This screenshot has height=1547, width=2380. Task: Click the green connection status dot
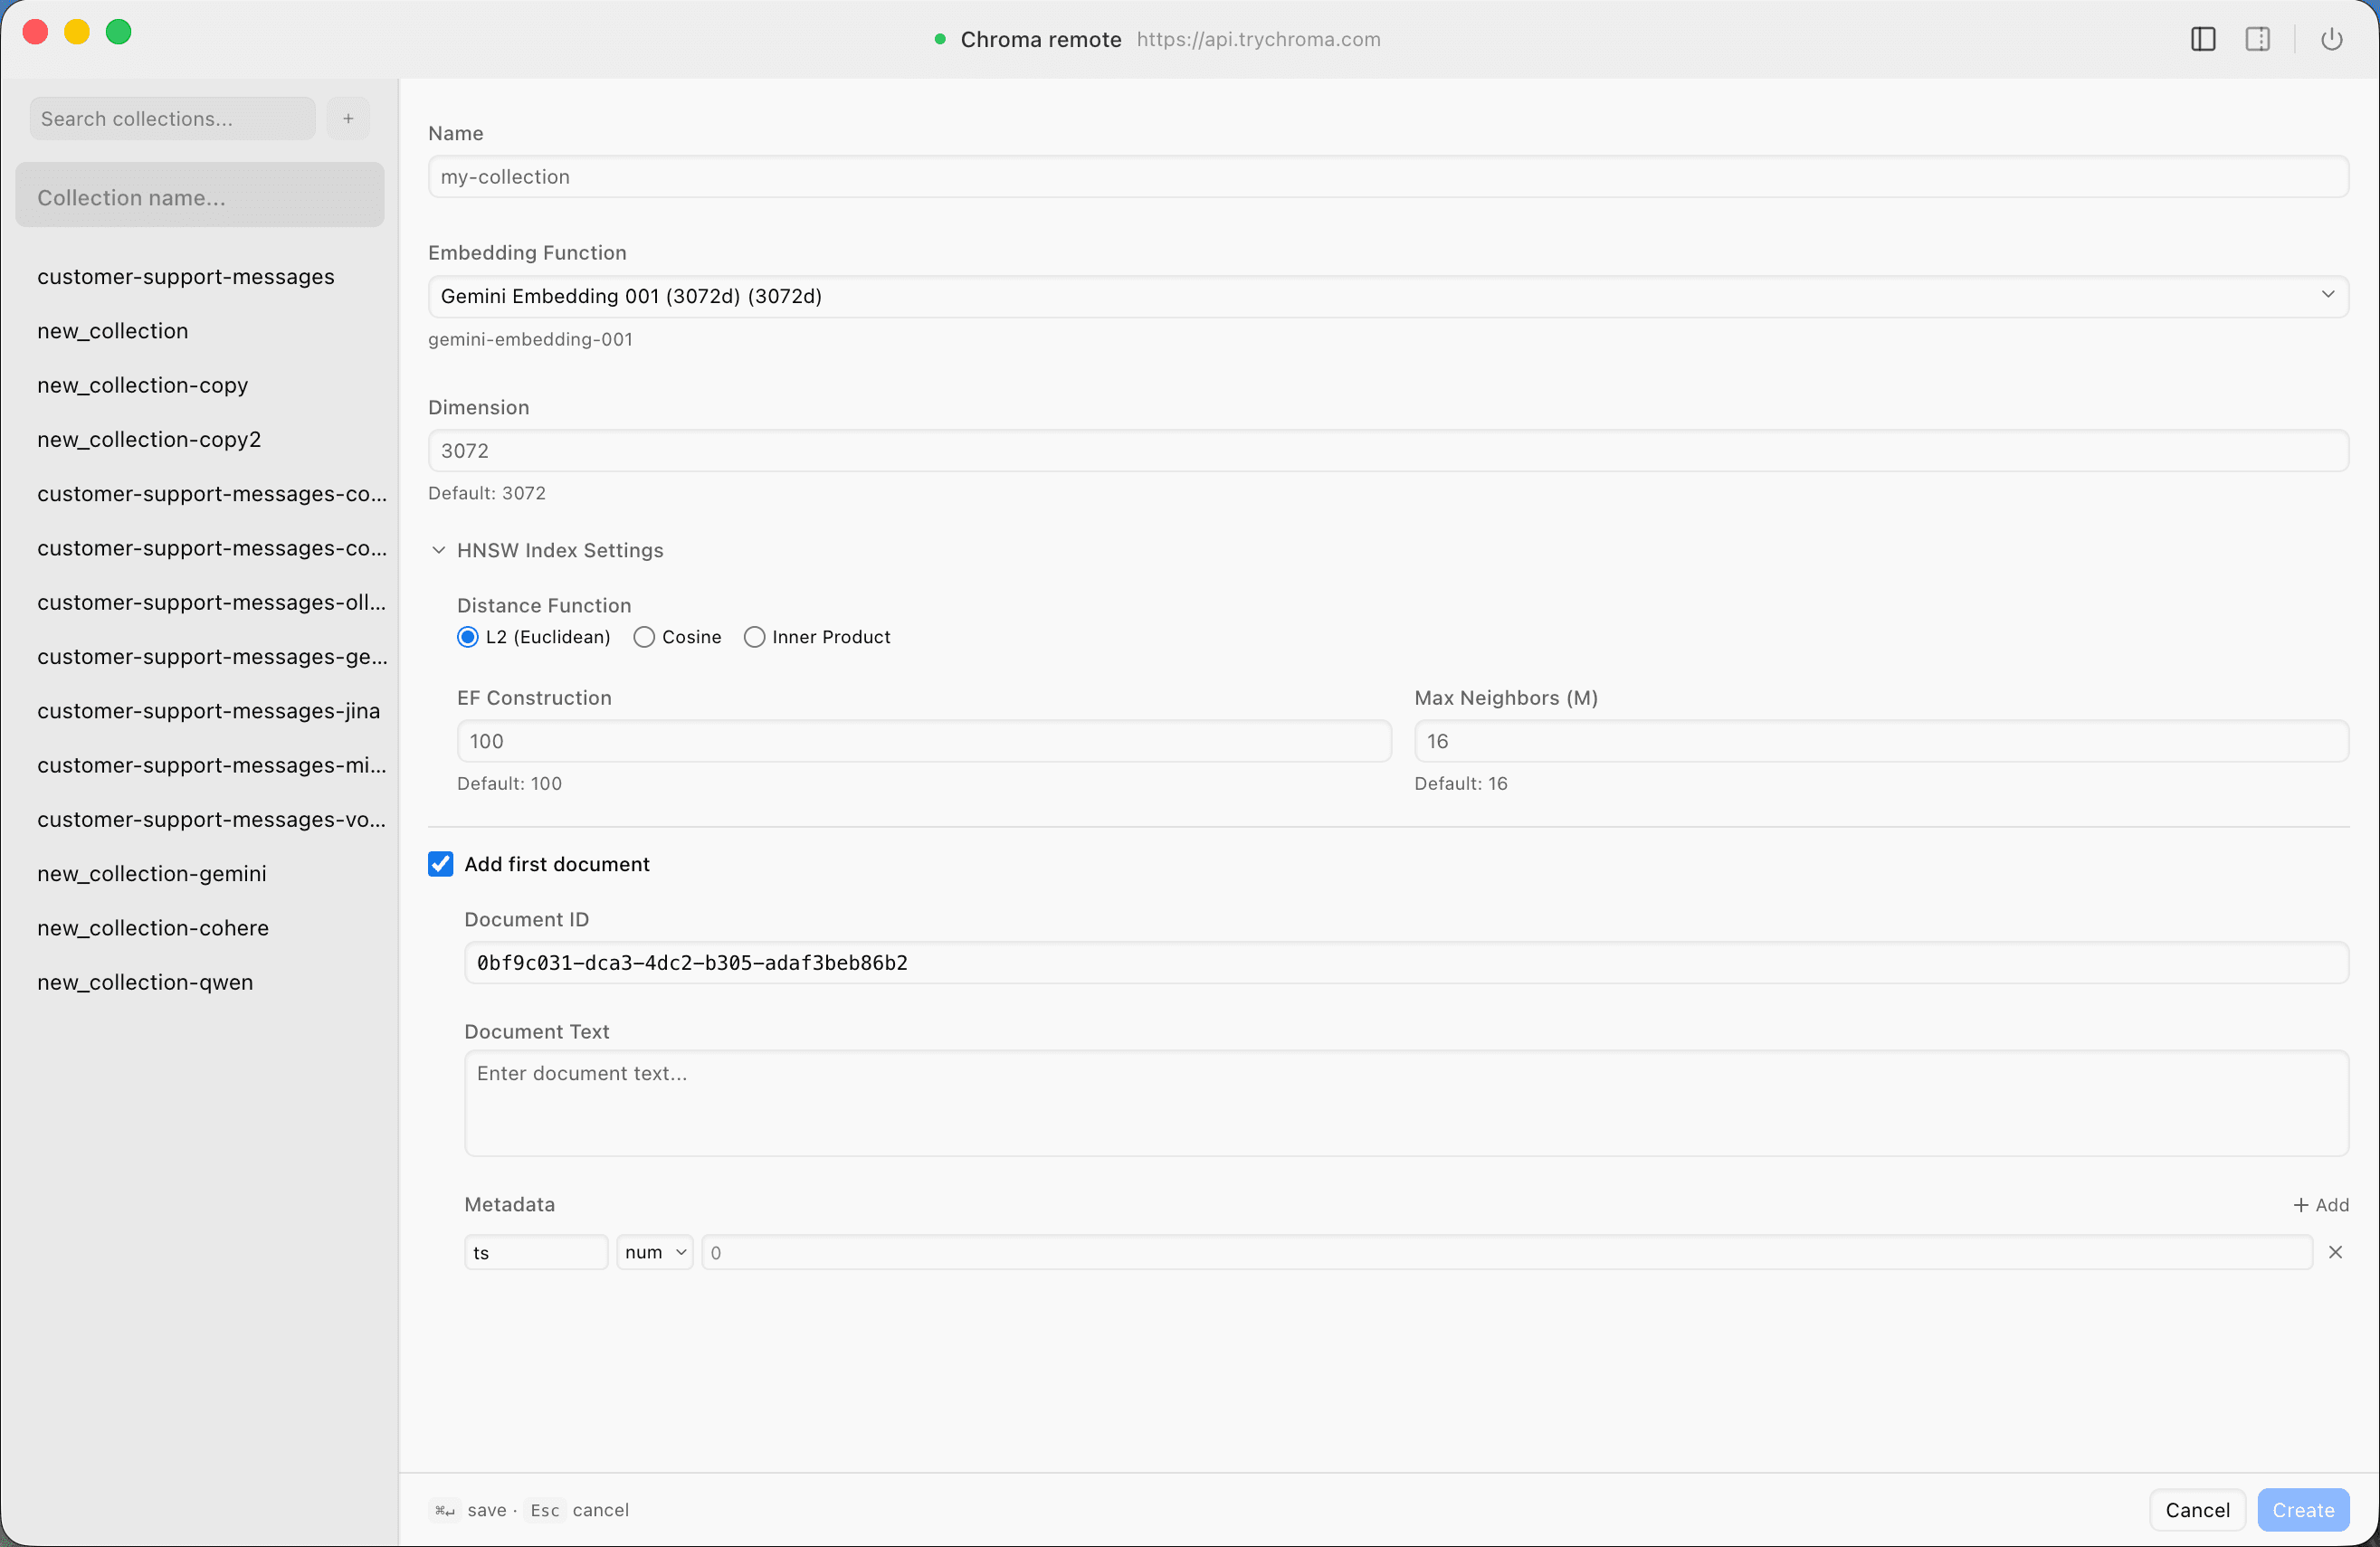point(940,39)
